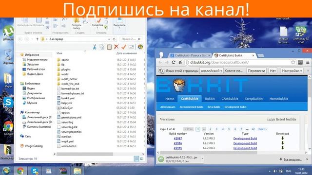Switch Explorer to details view icon
The height and width of the screenshot is (175, 312).
tap(136, 159)
